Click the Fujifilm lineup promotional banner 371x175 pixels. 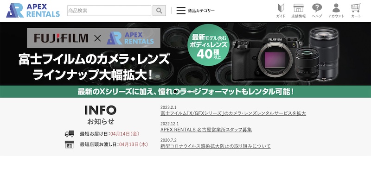point(185,60)
